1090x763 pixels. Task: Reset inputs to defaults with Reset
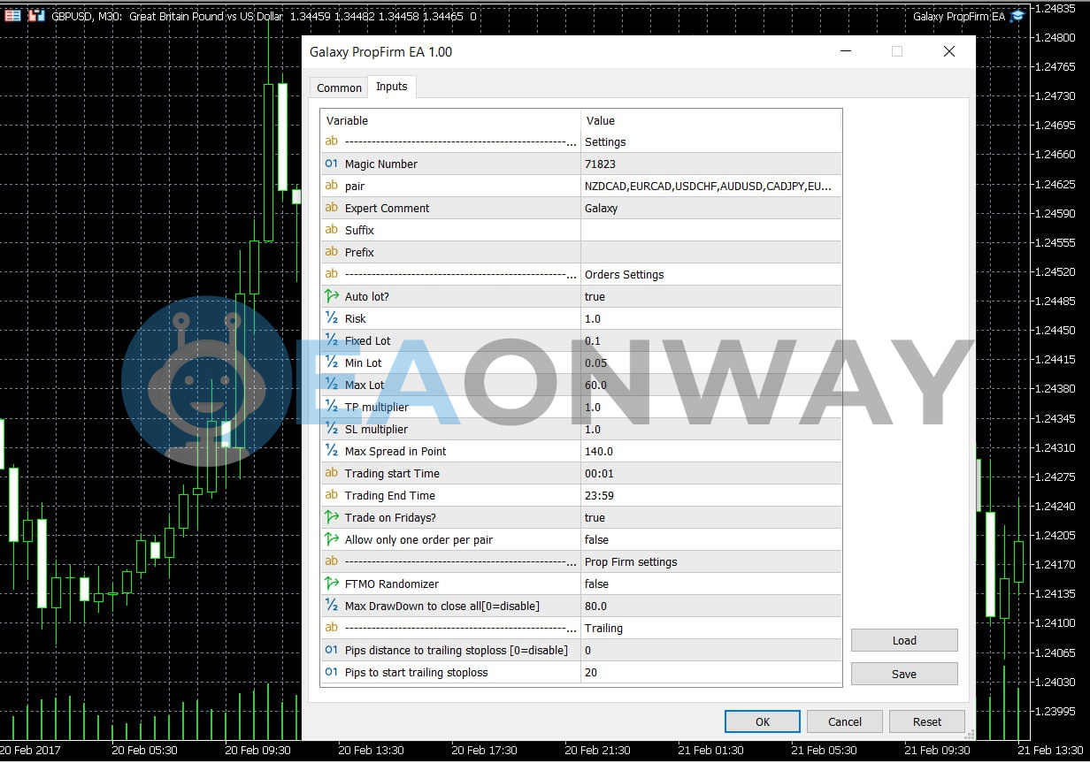pyautogui.click(x=927, y=721)
